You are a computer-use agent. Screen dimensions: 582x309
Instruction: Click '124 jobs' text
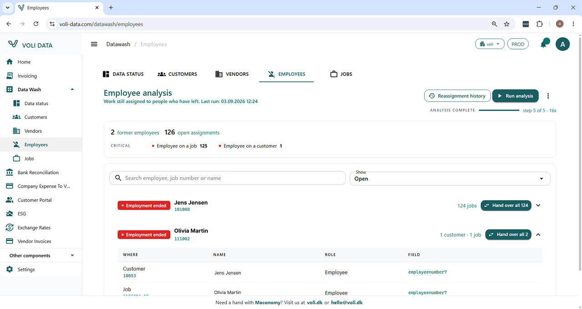click(x=467, y=206)
